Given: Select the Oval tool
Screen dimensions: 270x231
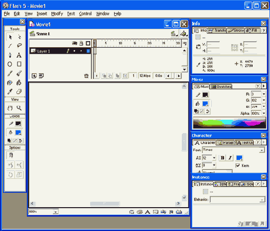Looking at the screenshot, I should (10, 64).
